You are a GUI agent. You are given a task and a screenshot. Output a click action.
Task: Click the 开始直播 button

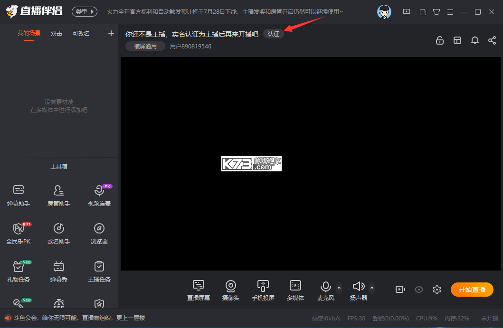pyautogui.click(x=472, y=290)
